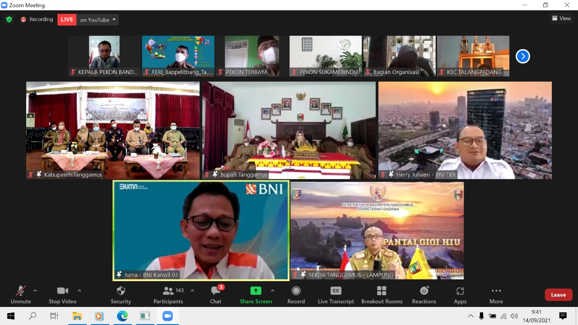This screenshot has width=578, height=325.
Task: Unmute the microphone
Action: point(21,295)
